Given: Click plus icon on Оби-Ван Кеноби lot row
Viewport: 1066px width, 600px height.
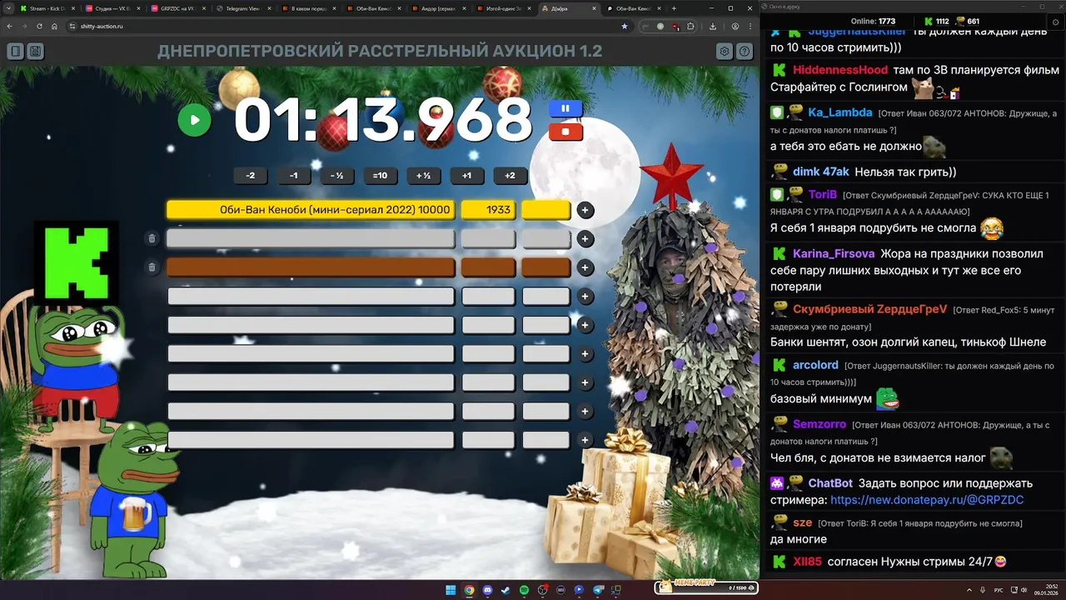Looking at the screenshot, I should pyautogui.click(x=585, y=210).
